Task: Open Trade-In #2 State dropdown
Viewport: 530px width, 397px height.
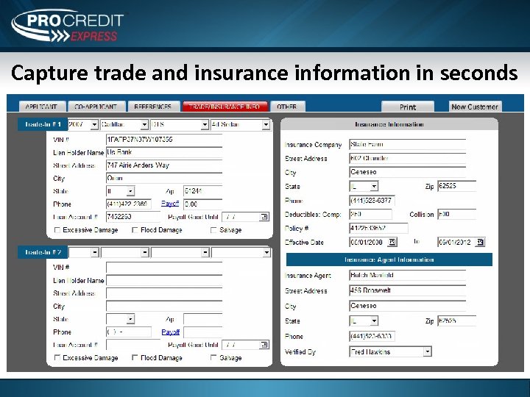Action: [x=130, y=318]
